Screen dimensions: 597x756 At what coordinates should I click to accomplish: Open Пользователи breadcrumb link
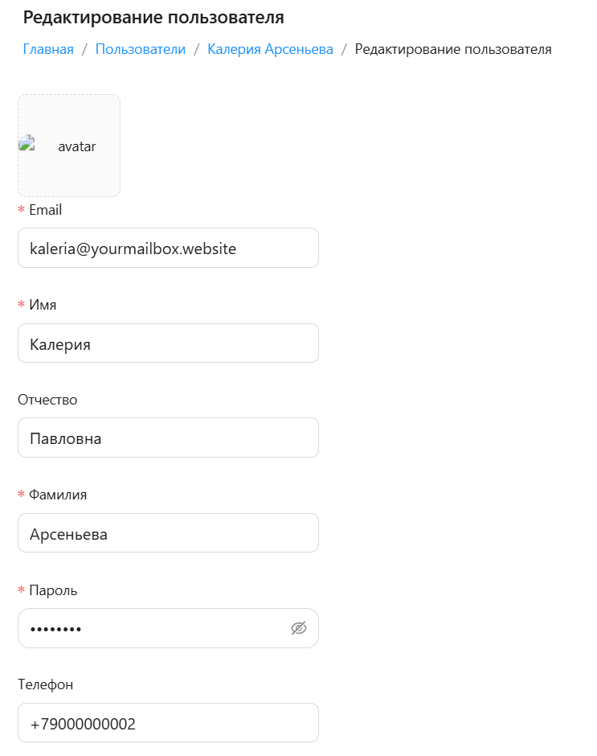[141, 49]
